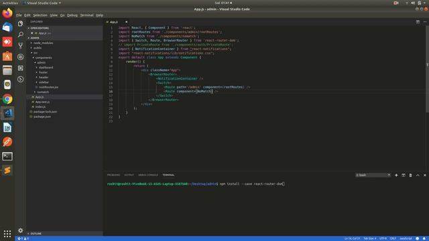Expand the node_modules folder

pyautogui.click(x=43, y=43)
